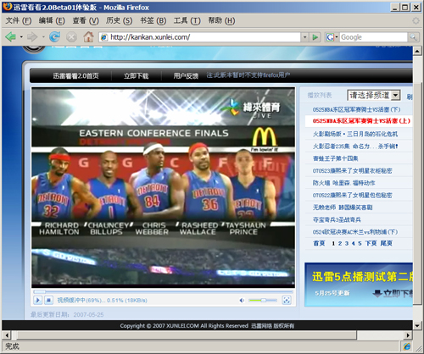The image size is (424, 354).
Task: Open 0525NBA东区冠军赛骑士VS活塞 (下) playlist item
Action: [356, 109]
